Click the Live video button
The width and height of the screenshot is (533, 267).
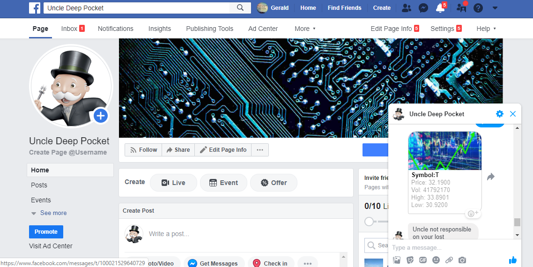[x=173, y=183]
